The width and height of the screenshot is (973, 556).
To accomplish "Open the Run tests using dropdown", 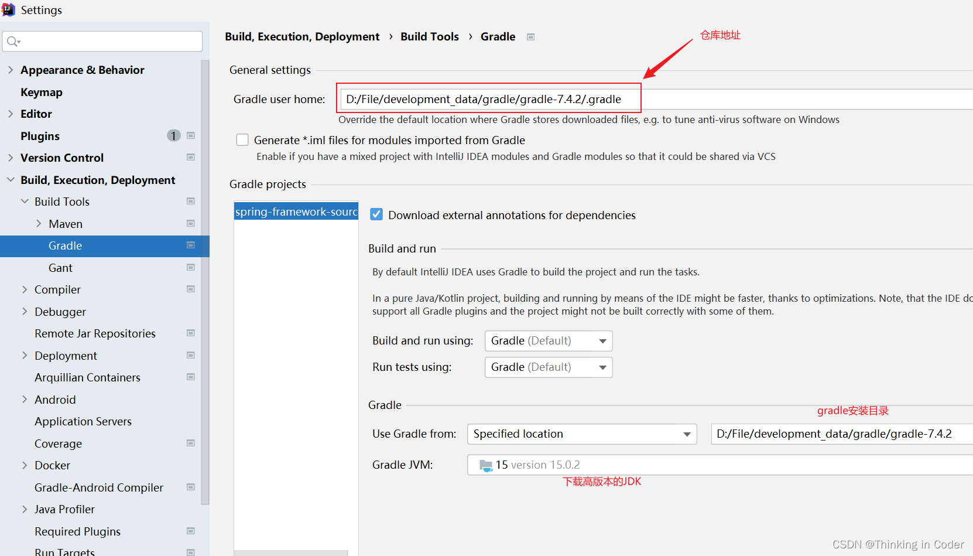I will 549,367.
